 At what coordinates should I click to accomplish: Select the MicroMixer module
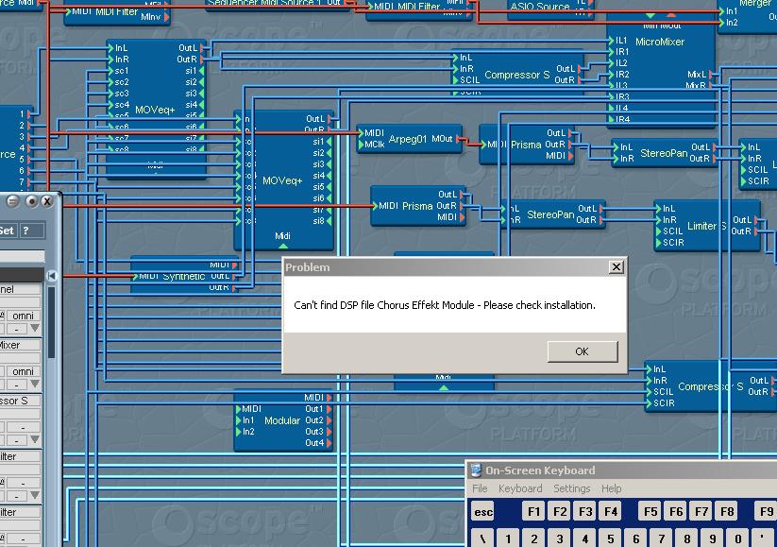click(x=660, y=43)
